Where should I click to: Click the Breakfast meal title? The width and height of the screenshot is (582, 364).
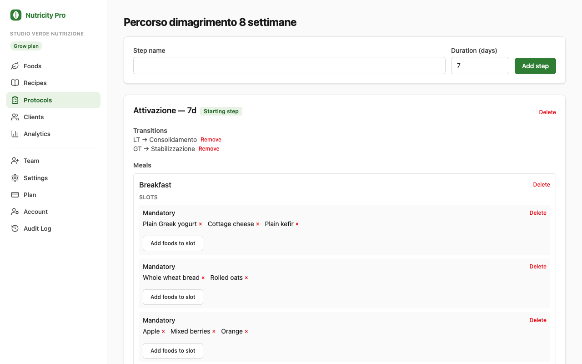tap(155, 185)
